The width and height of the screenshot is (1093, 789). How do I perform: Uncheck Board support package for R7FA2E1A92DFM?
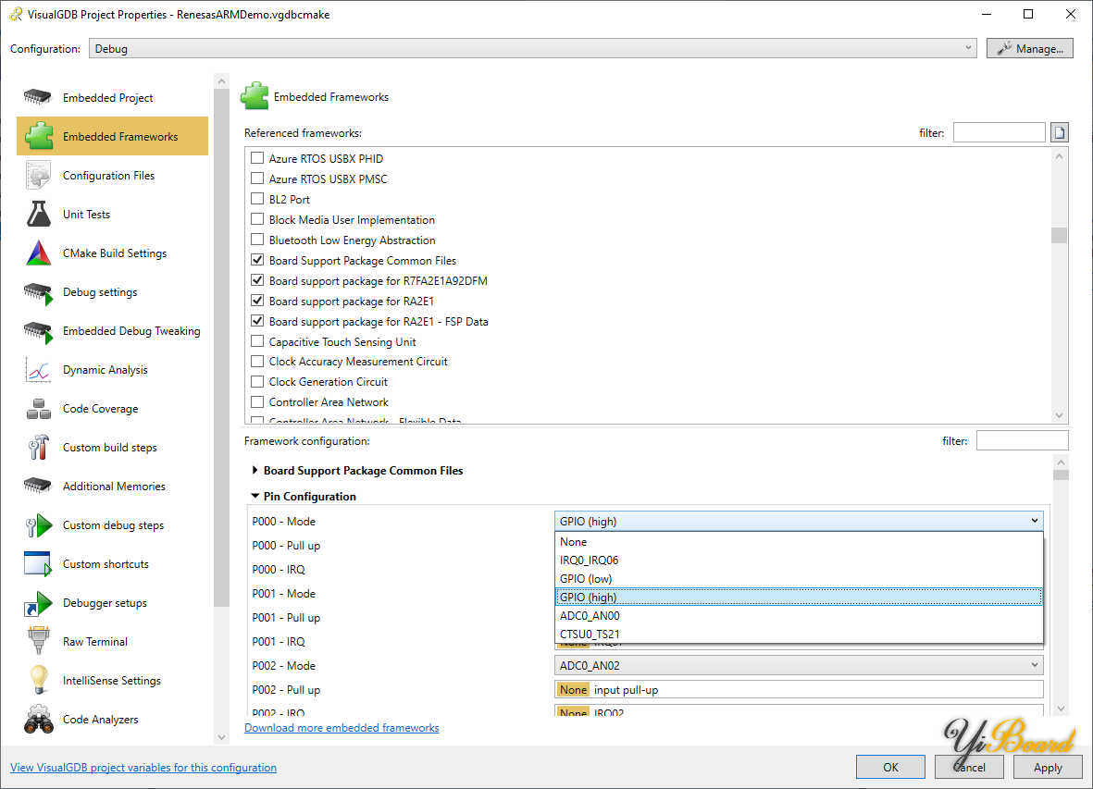pyautogui.click(x=257, y=280)
